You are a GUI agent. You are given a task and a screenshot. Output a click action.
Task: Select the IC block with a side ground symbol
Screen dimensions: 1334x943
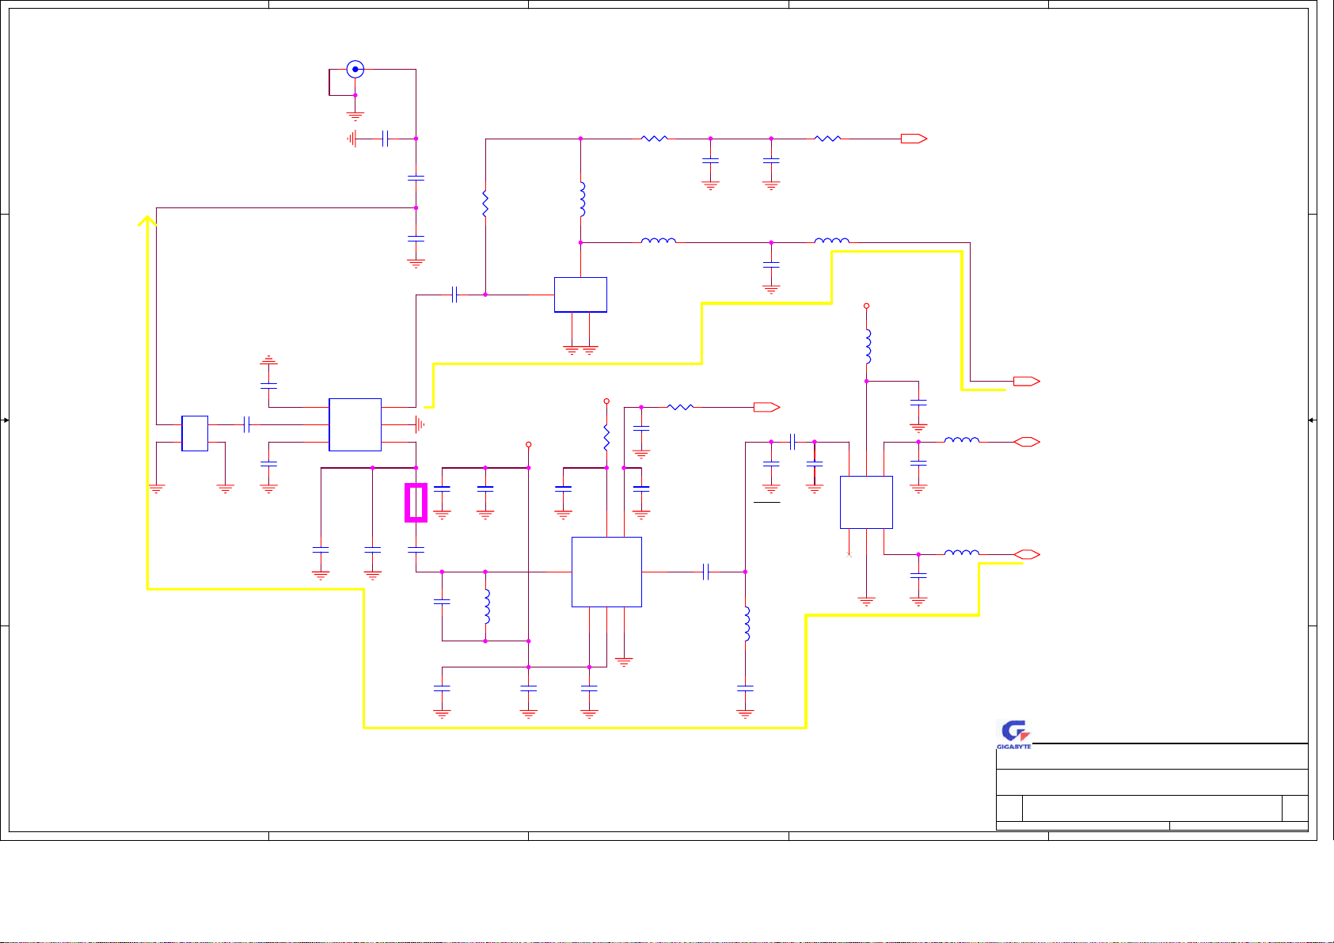pos(355,424)
